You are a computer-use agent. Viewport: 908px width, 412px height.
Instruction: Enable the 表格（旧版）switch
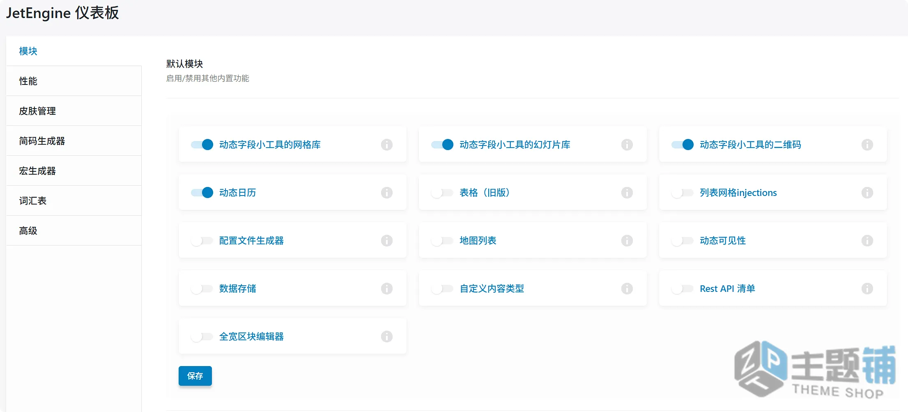[x=442, y=193]
